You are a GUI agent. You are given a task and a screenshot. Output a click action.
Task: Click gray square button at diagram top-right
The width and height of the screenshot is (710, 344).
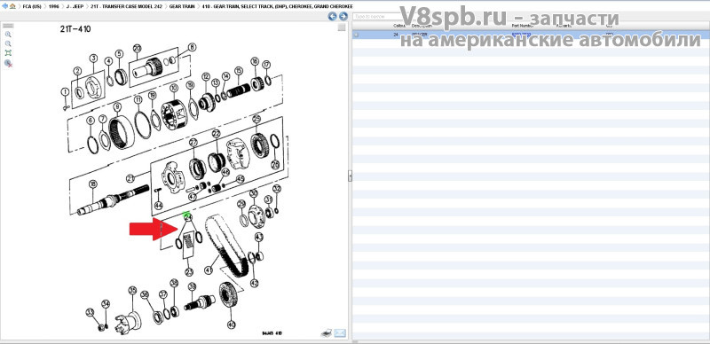[x=342, y=27]
